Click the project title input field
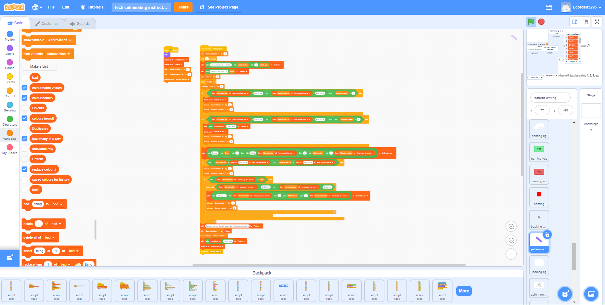 pyautogui.click(x=141, y=7)
